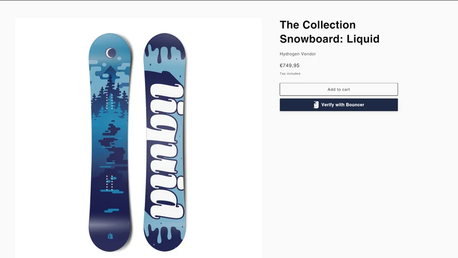The image size is (458, 258).
Task: Click the upper binding insert dots on left board
Action: click(109, 101)
